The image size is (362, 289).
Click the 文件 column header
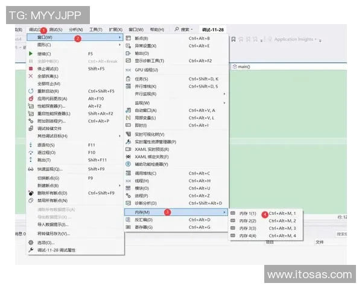(320, 242)
